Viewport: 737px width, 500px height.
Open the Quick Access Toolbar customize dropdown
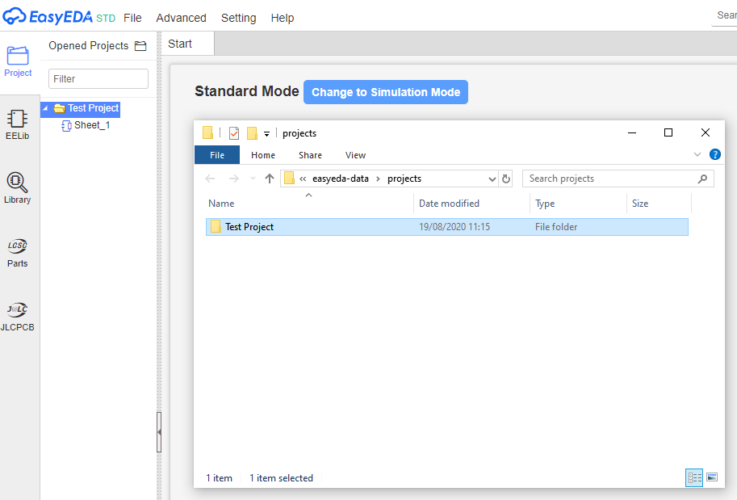click(x=266, y=134)
